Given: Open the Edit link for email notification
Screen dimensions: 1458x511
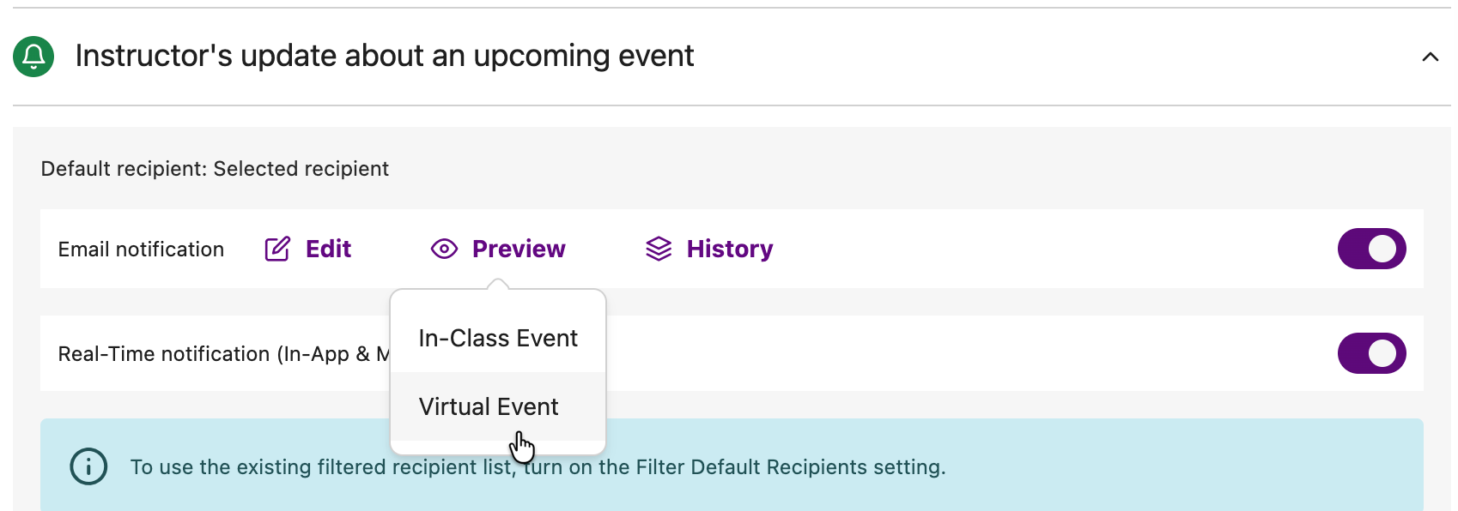Looking at the screenshot, I should pyautogui.click(x=329, y=249).
